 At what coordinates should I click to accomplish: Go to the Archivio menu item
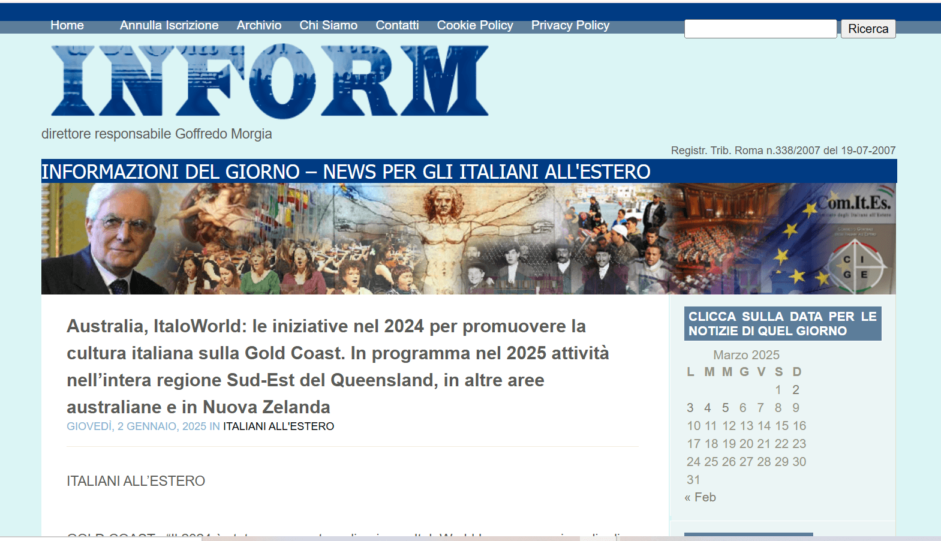[x=258, y=25]
